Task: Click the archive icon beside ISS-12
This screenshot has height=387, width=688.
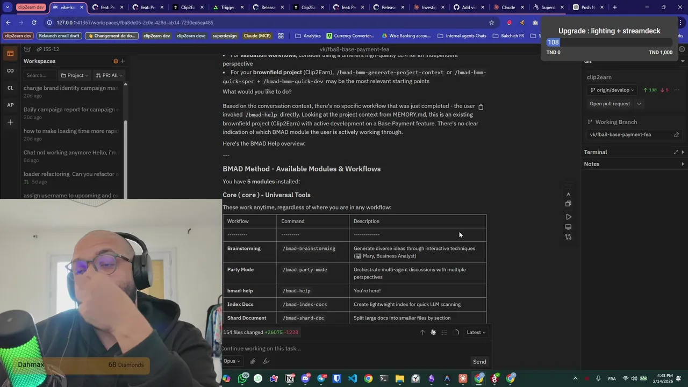Action: coord(27,49)
